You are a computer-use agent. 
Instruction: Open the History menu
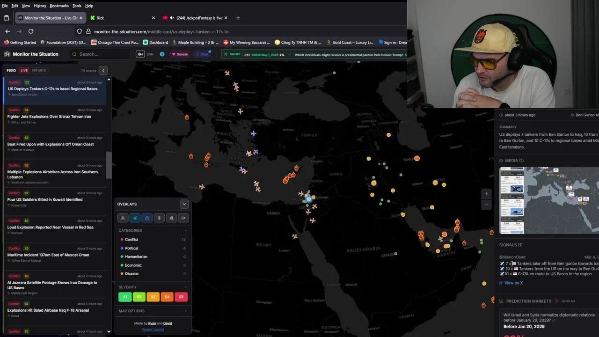(40, 6)
